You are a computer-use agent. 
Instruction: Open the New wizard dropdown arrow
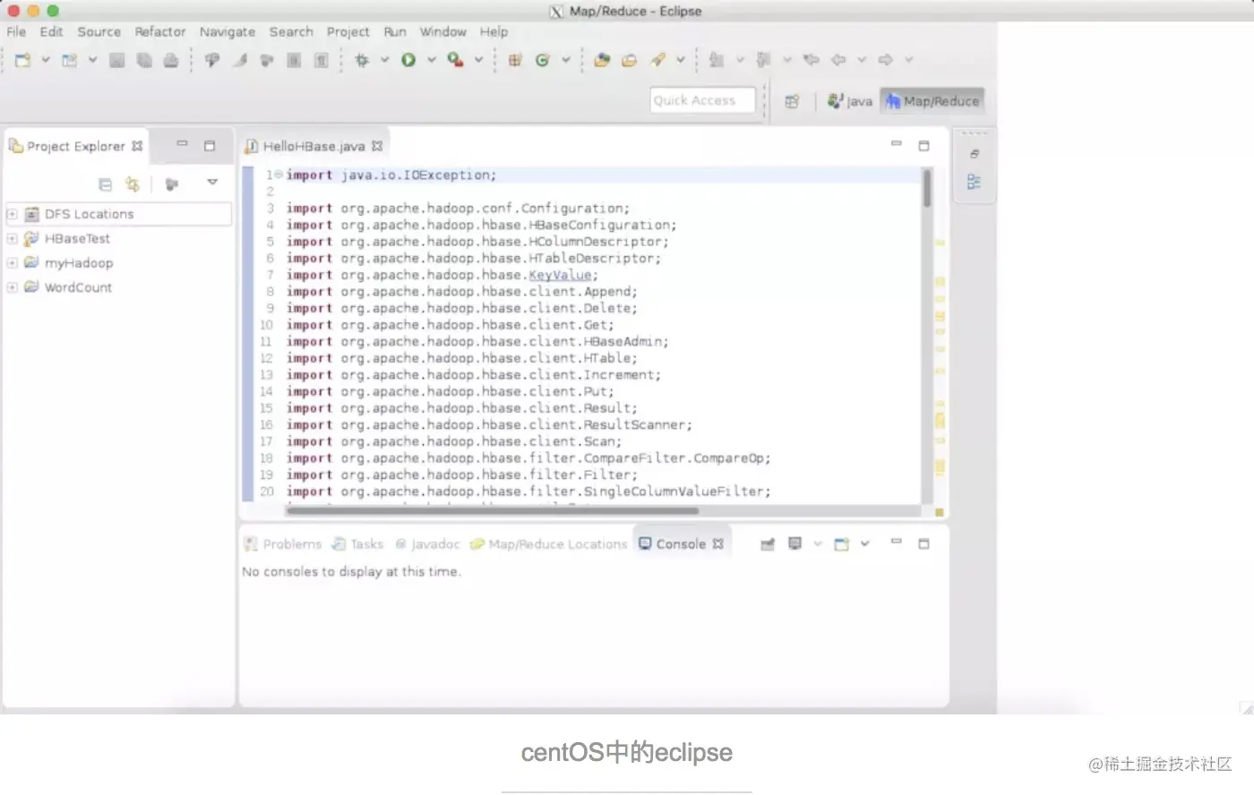(x=45, y=60)
